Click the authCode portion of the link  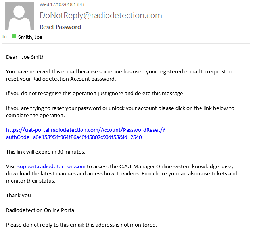(74, 137)
